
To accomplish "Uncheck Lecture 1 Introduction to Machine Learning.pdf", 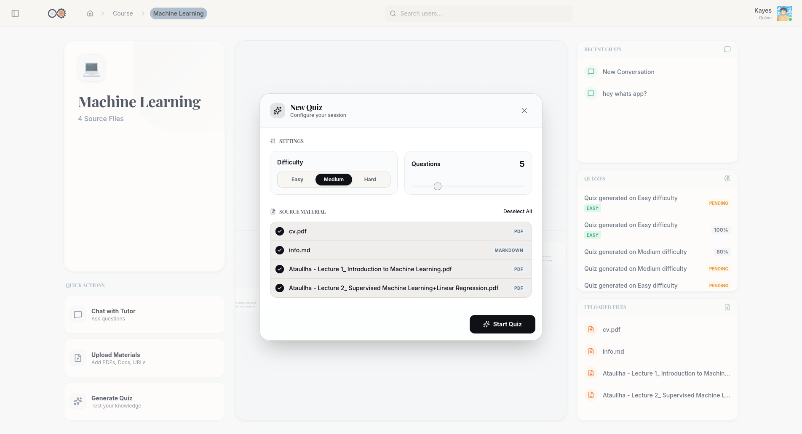I will [280, 269].
